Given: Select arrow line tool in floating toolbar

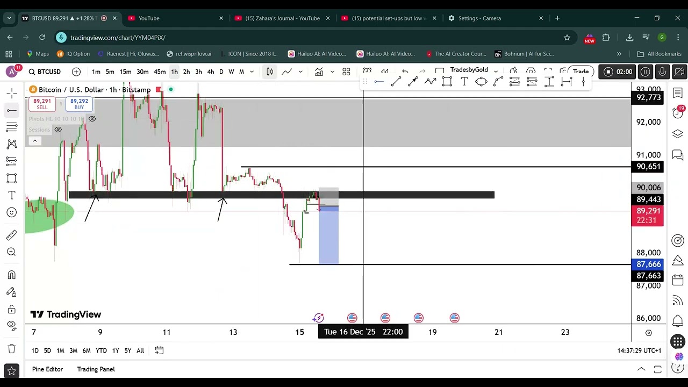Looking at the screenshot, I should (413, 82).
